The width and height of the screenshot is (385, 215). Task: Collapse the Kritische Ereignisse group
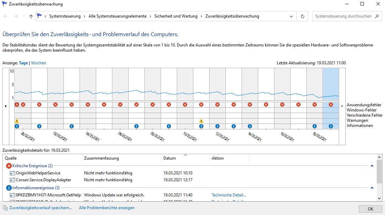[x=372, y=166]
